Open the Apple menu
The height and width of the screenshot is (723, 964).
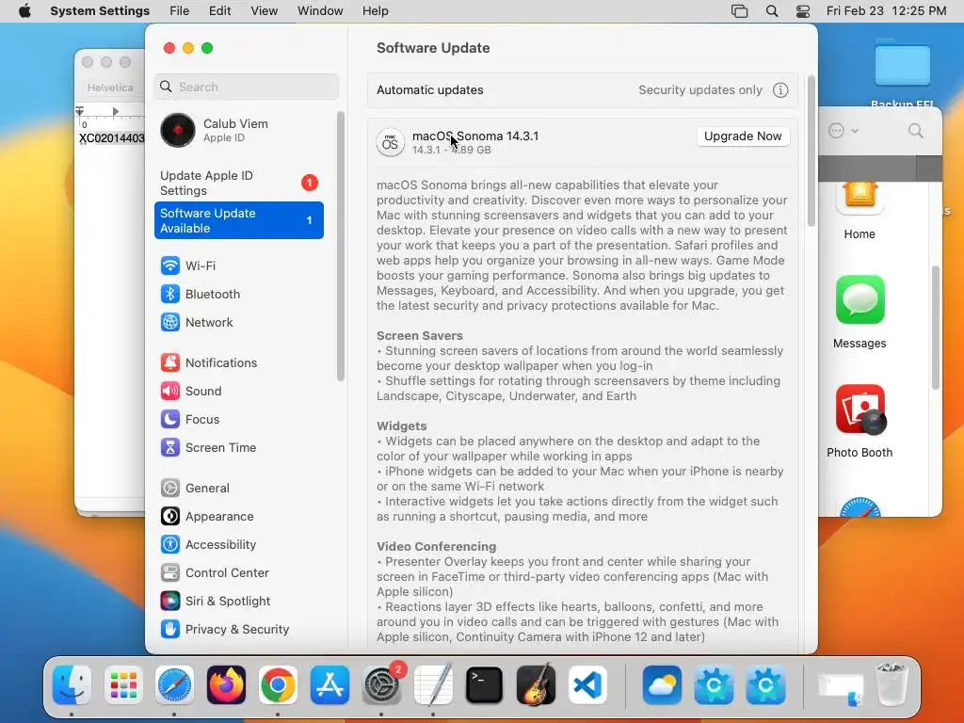(24, 11)
